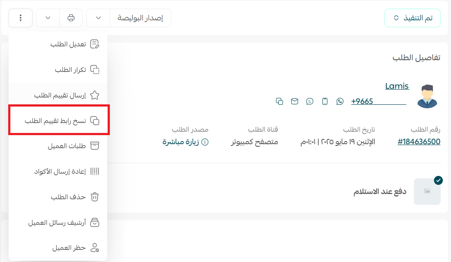The image size is (451, 262).
Task: Toggle the checkmark on دفع عند الاستلام
Action: [438, 181]
